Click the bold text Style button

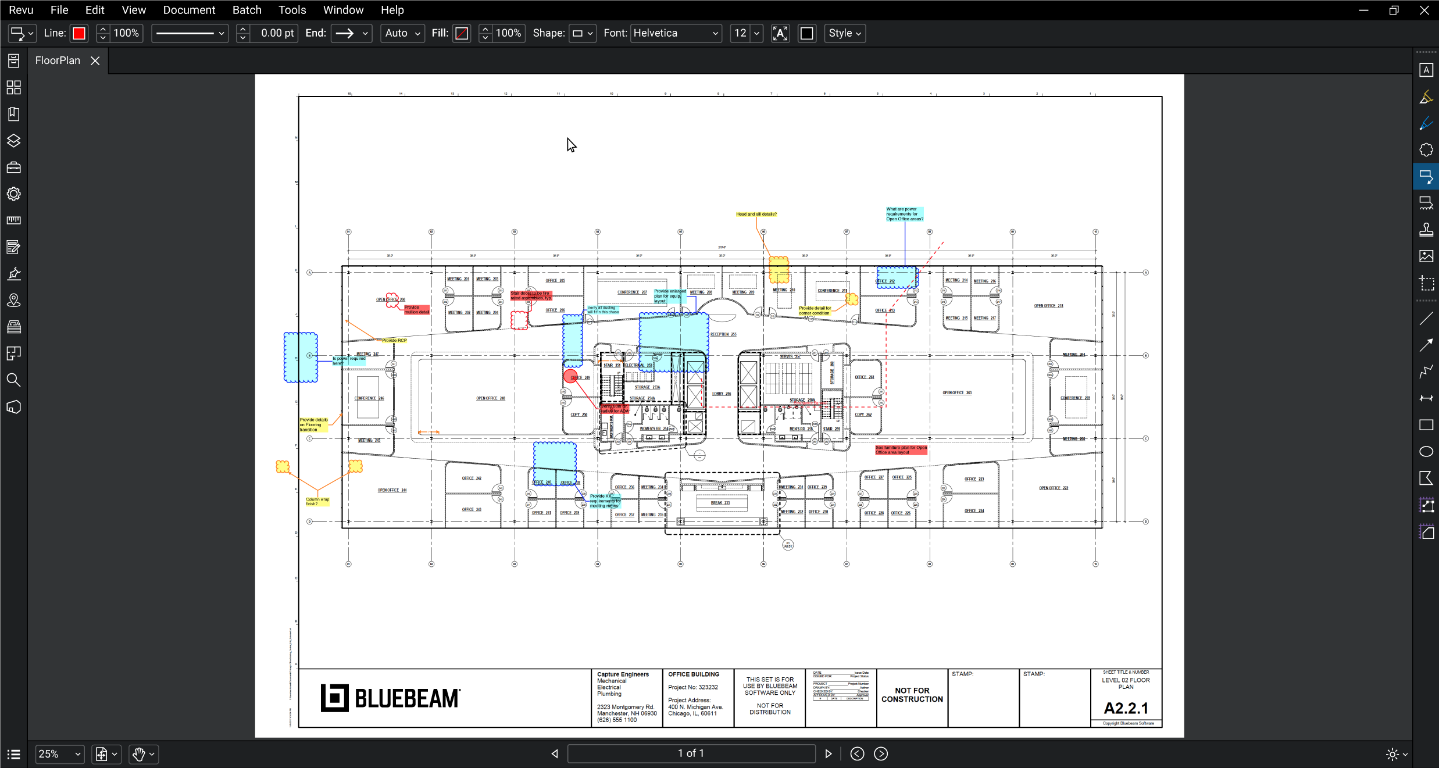(844, 33)
